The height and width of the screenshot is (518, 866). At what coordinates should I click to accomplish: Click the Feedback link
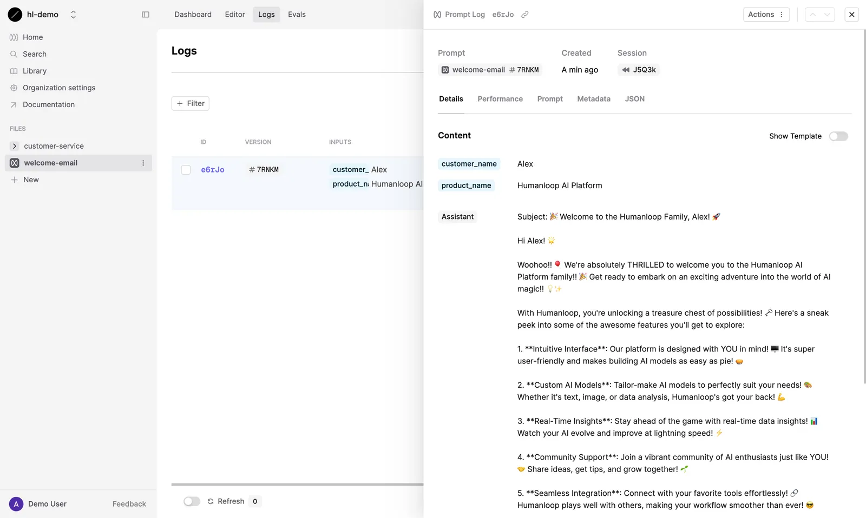[129, 504]
